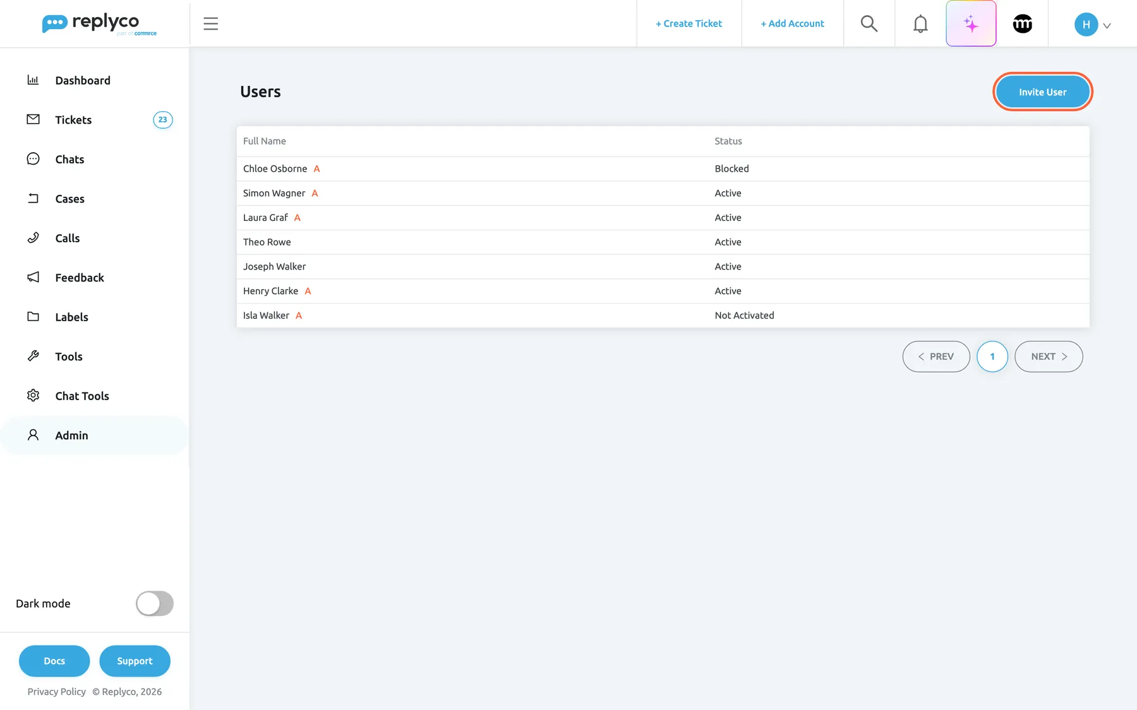Go to the PREV page

tap(936, 357)
